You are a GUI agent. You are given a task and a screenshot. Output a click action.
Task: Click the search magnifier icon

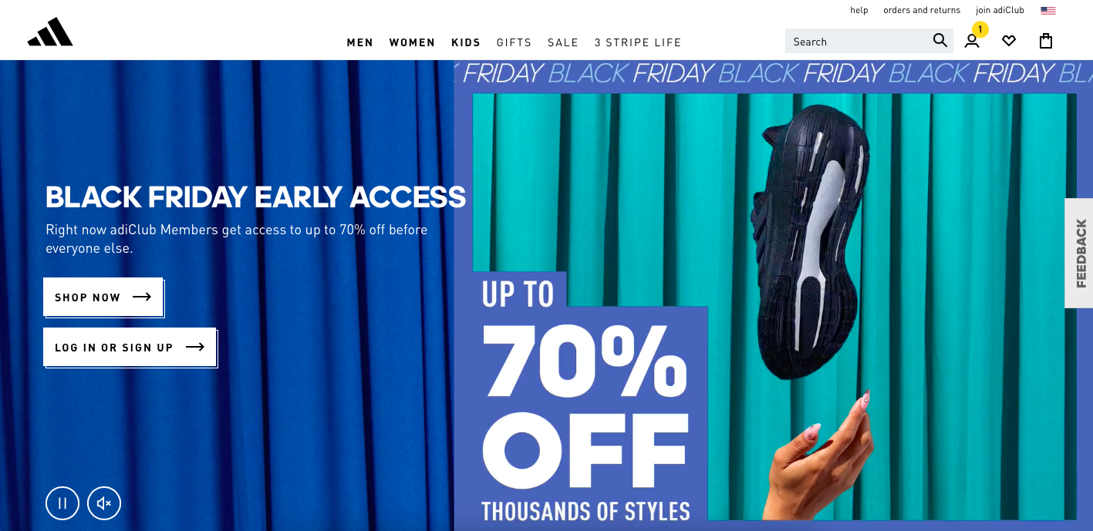tap(940, 41)
